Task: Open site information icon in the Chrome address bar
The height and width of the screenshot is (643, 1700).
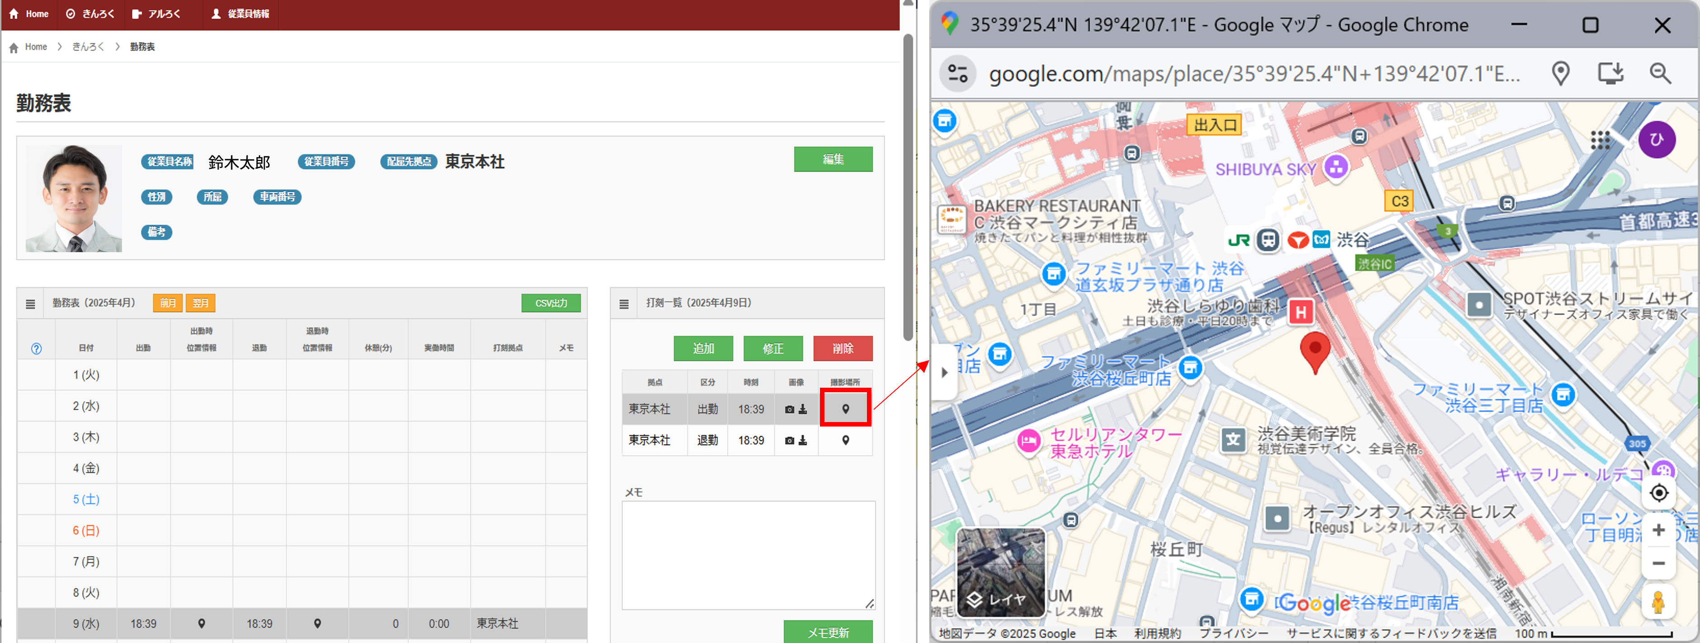Action: click(x=958, y=74)
